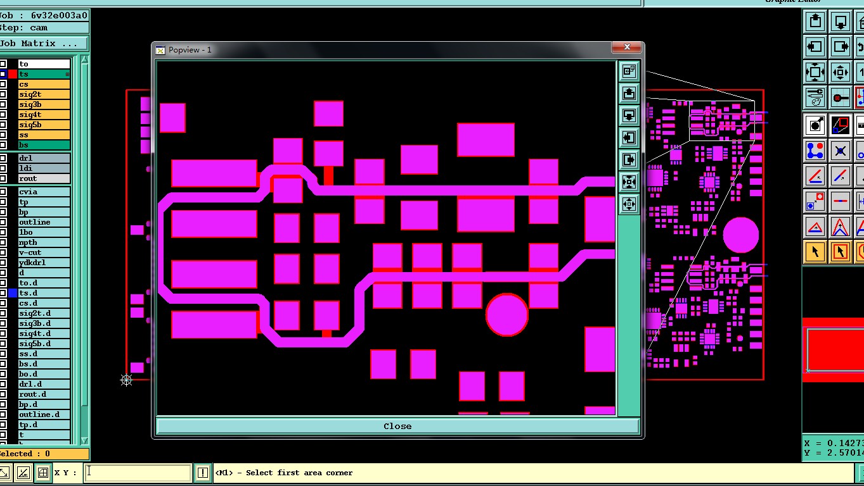
Task: Toggle the checkbox for layer outline
Action: [3, 222]
